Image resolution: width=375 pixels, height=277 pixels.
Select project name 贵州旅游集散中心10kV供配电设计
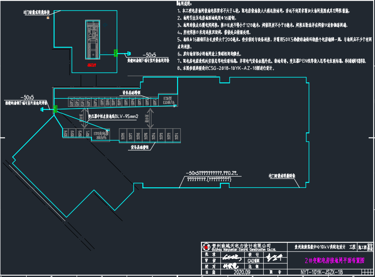pos(320,247)
